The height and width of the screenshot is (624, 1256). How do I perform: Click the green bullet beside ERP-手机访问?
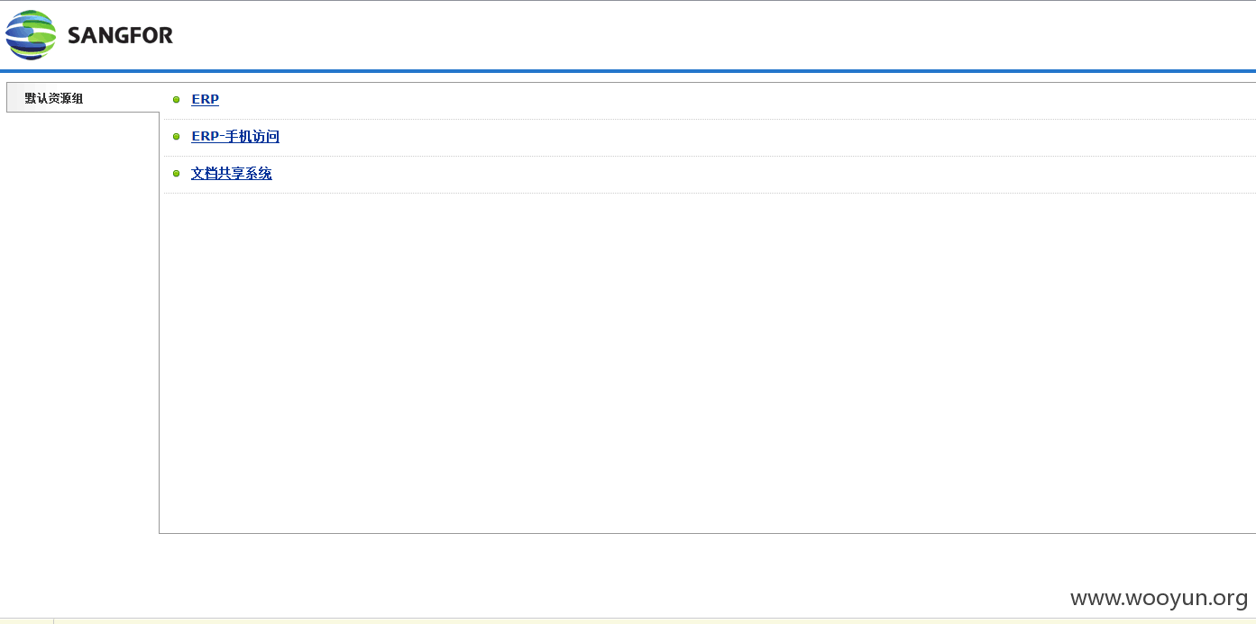[x=177, y=137]
